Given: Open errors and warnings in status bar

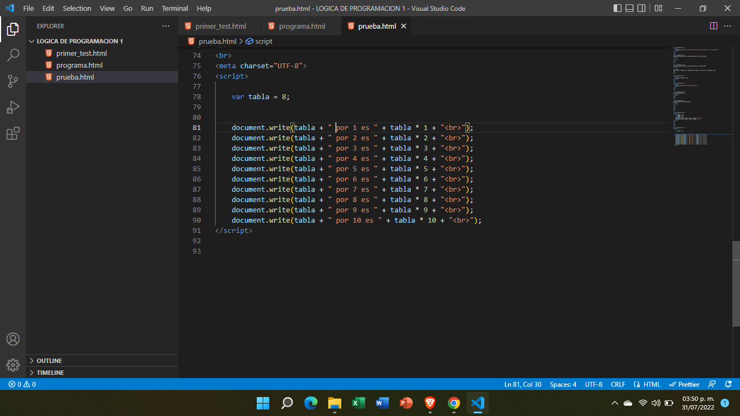Looking at the screenshot, I should (x=22, y=384).
